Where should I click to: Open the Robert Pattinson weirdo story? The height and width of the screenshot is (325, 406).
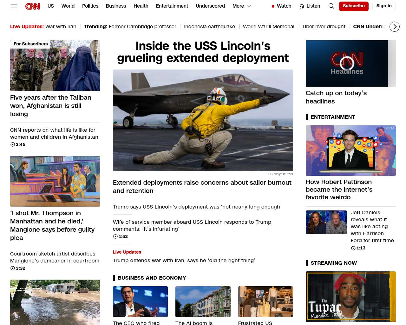[339, 189]
